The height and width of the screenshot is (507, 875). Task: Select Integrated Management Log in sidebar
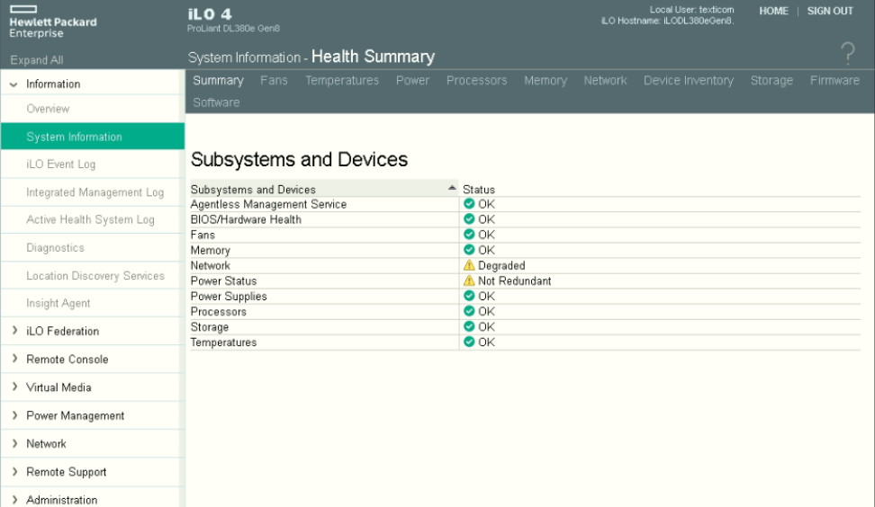[95, 192]
